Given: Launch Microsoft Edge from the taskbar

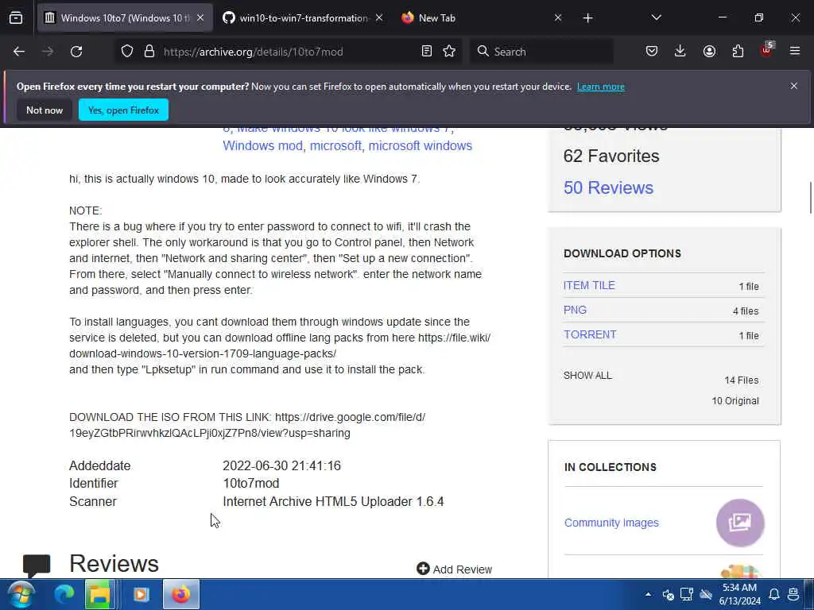Looking at the screenshot, I should pos(64,594).
